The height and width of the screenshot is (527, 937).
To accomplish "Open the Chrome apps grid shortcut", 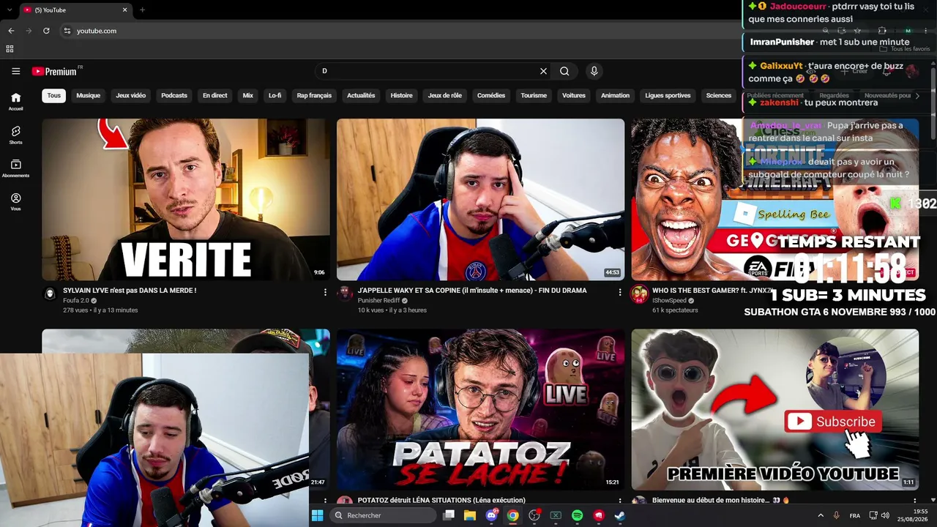I will (10, 49).
